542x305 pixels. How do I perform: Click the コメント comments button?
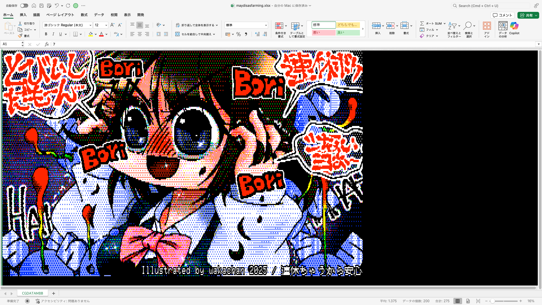click(502, 15)
